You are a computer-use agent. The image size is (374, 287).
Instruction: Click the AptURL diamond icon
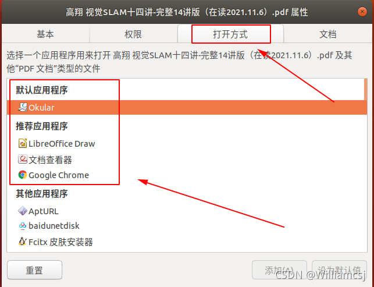(23, 211)
